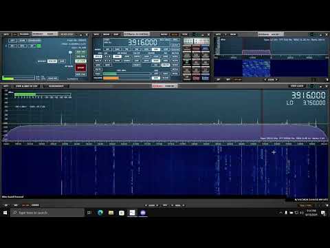330x248 pixels.
Task: Toggle the green square indicator in radio panel
Action: click(x=39, y=46)
